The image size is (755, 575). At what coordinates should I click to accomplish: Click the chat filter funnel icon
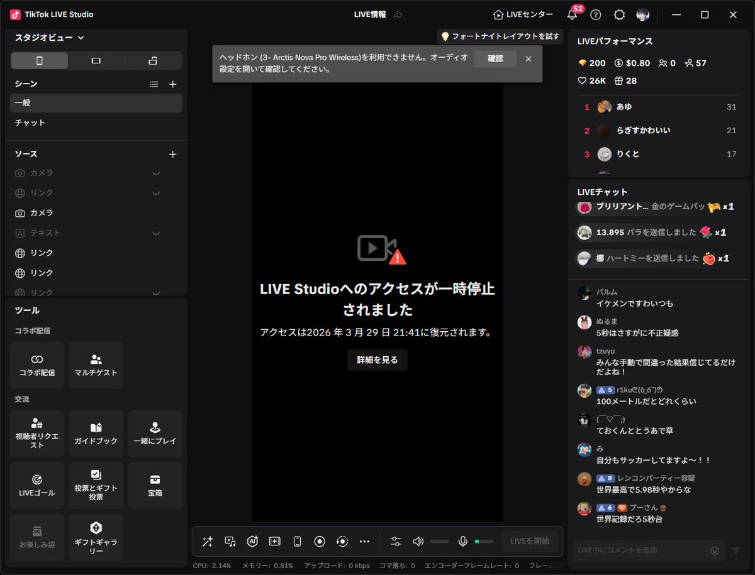(x=735, y=550)
